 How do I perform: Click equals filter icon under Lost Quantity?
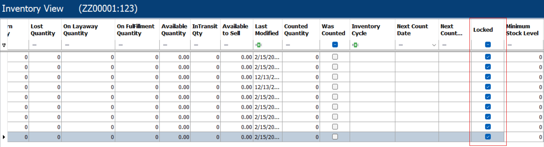click(x=34, y=45)
